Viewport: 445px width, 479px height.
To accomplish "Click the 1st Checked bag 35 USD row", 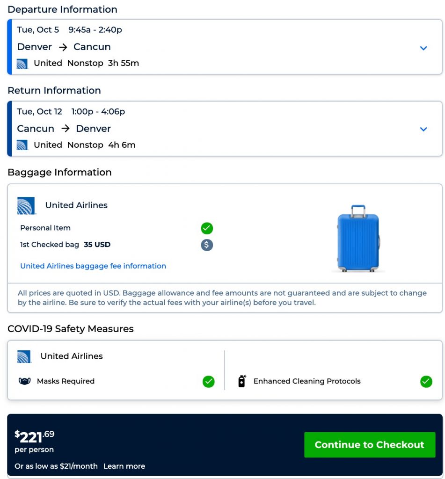I will tap(66, 245).
